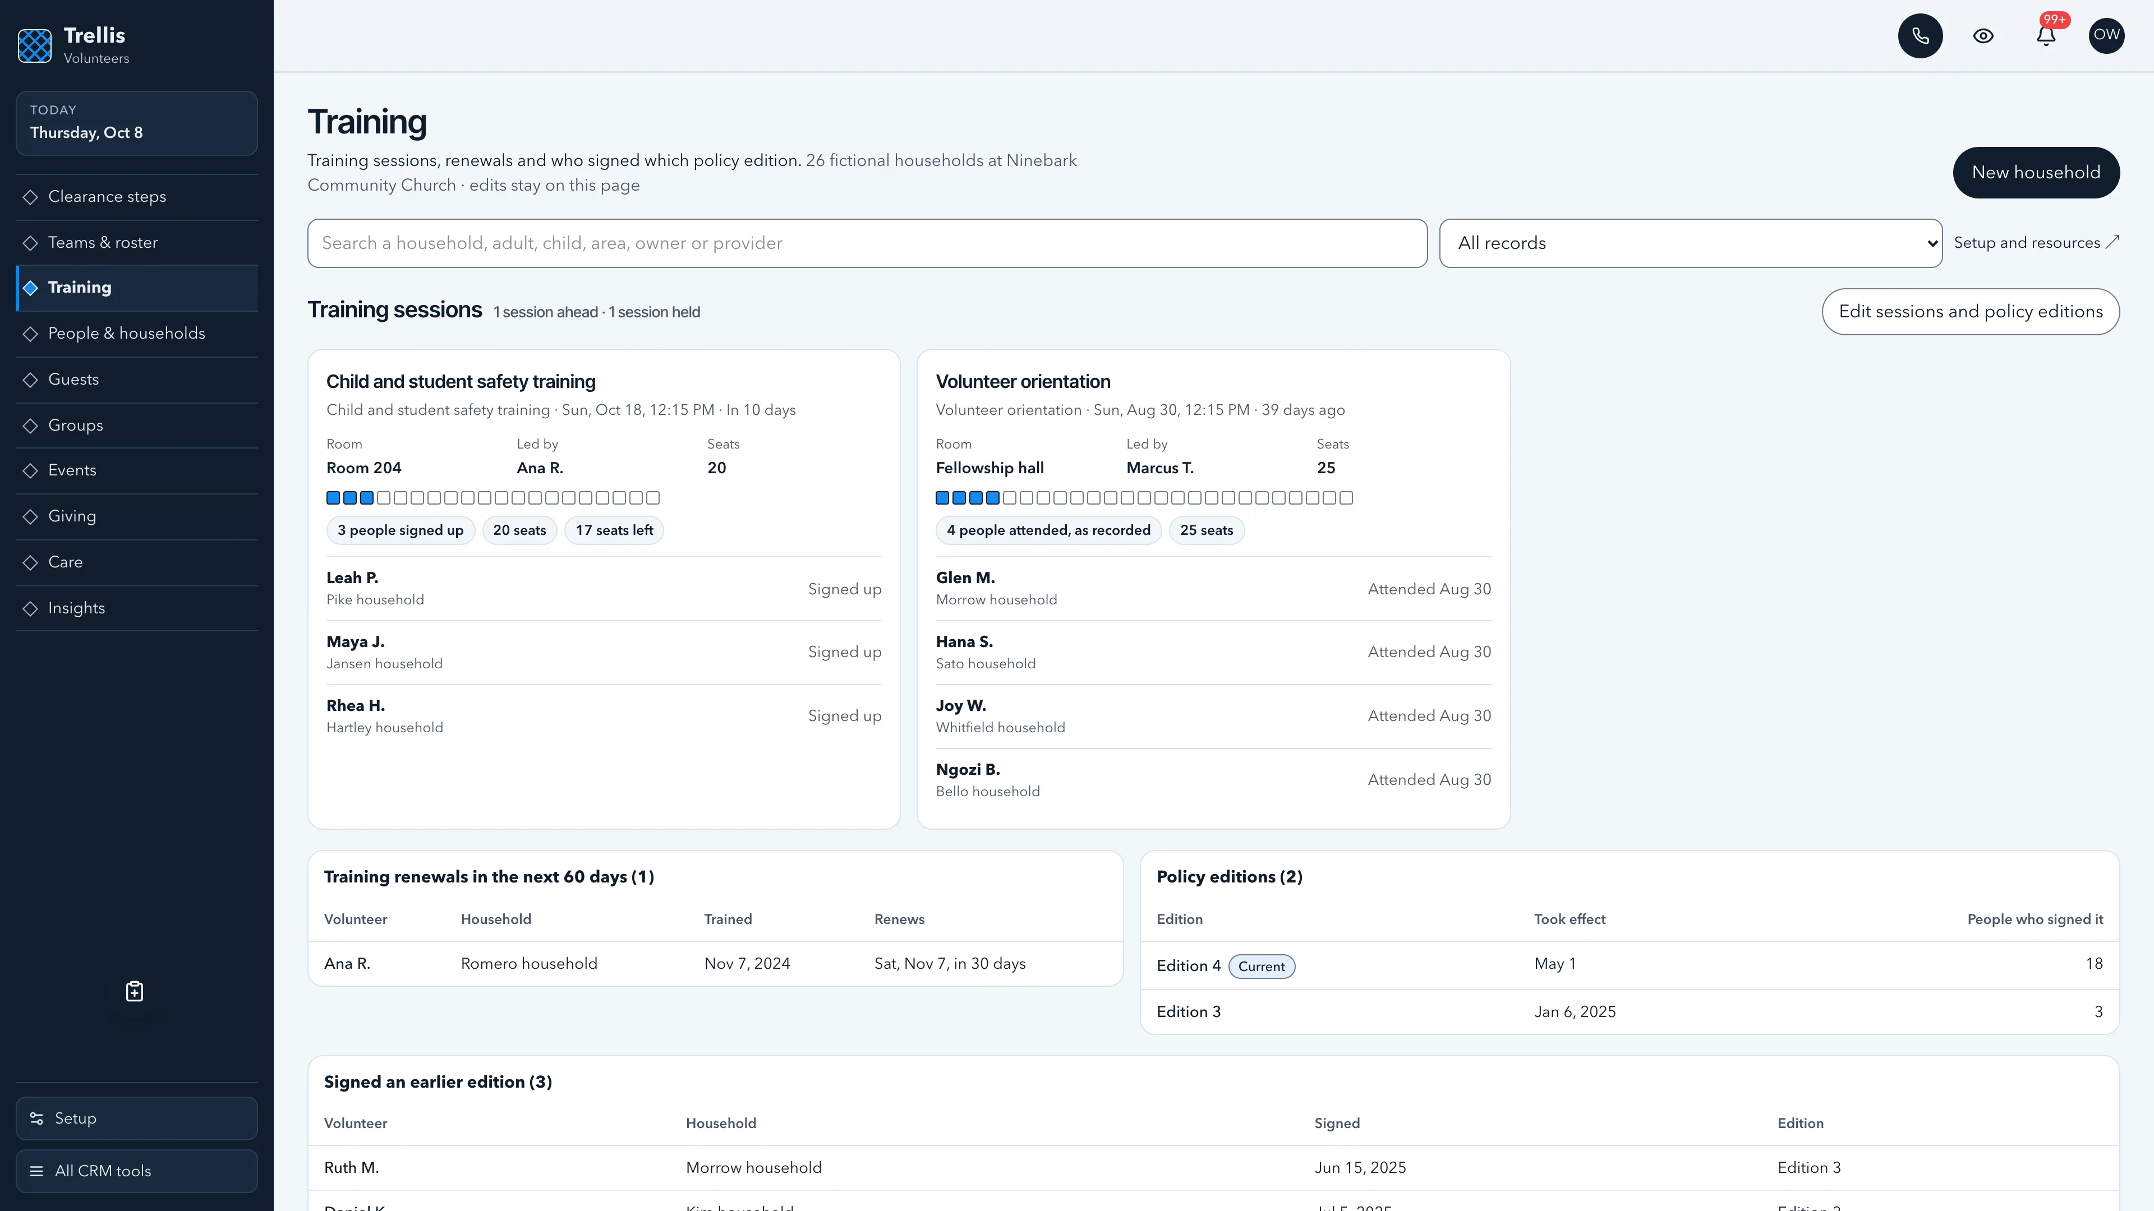2154x1211 pixels.
Task: Click the New household button
Action: click(x=2035, y=172)
